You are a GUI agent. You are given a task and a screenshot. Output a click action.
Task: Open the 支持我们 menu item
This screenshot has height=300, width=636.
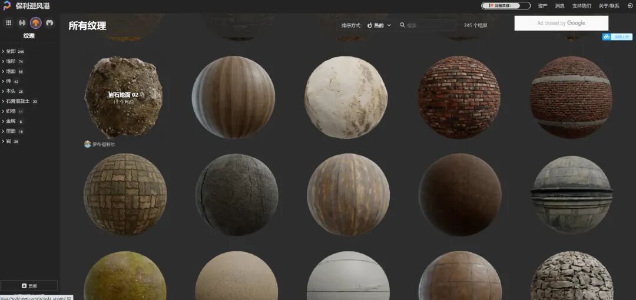click(582, 6)
